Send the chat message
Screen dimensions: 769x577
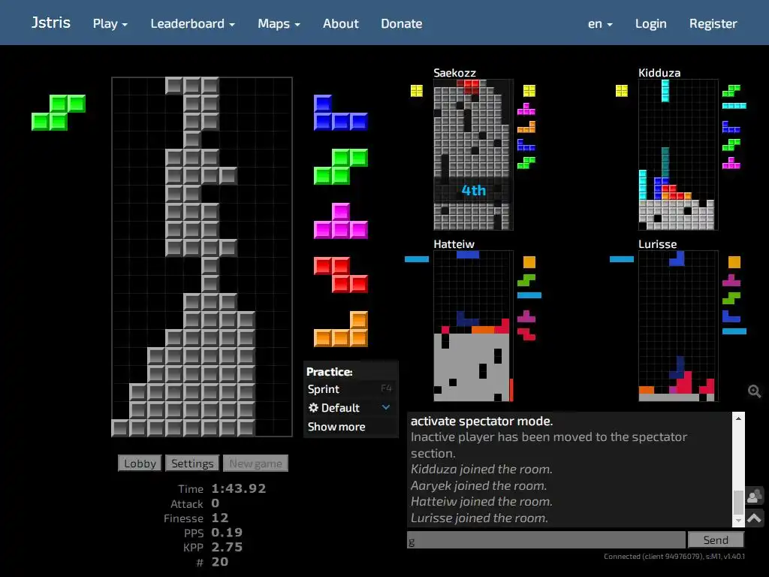[716, 539]
